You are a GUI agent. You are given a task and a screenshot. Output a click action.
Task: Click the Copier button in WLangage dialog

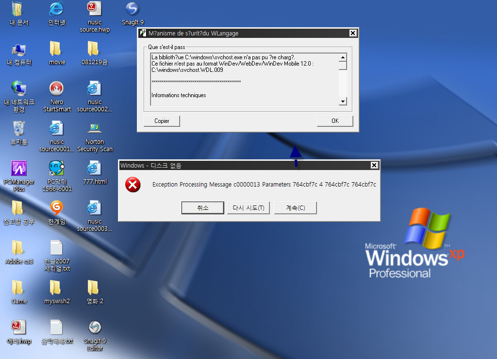[162, 121]
